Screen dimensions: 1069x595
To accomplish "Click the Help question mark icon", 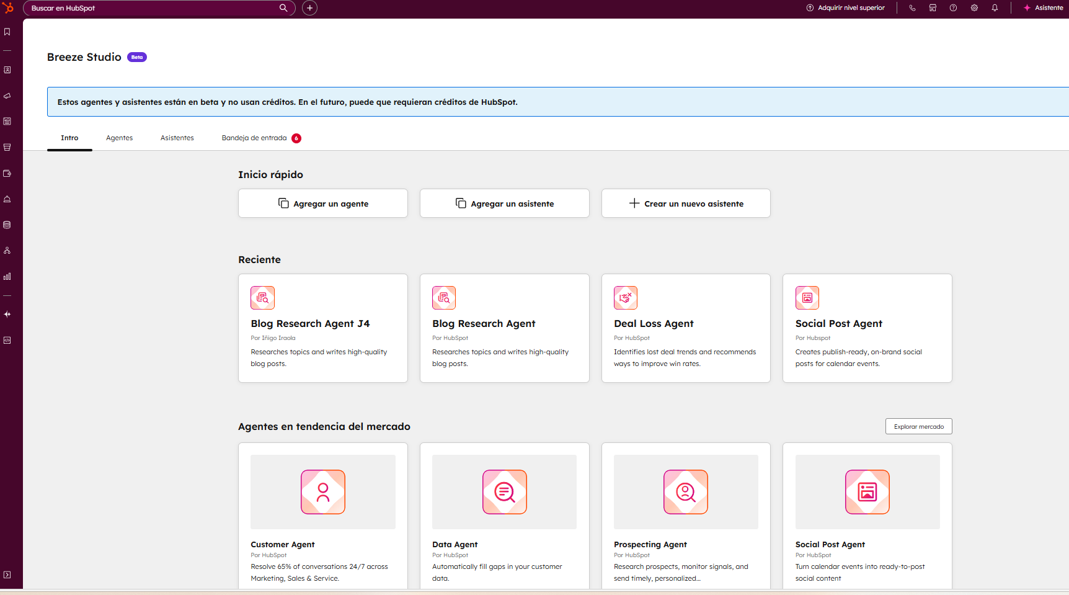I will (x=953, y=8).
